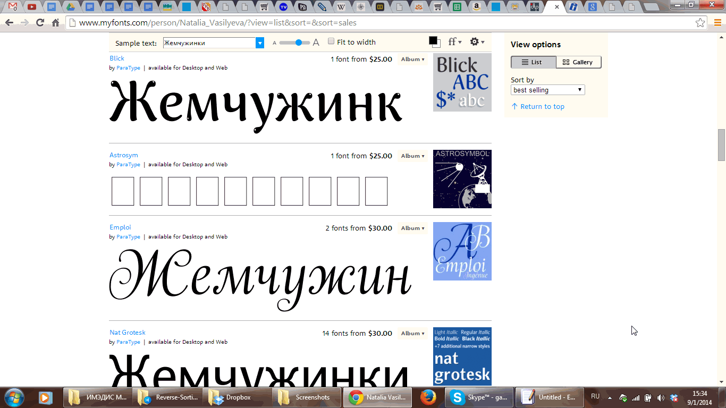This screenshot has width=726, height=408.
Task: Click the Blick font thumbnail image
Action: (x=462, y=82)
